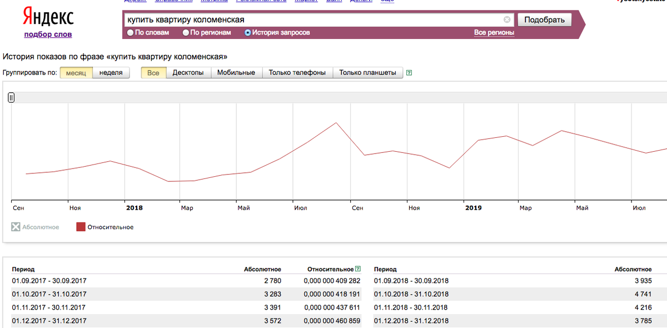
Task: Switch to the Десктопы tab
Action: (x=188, y=73)
